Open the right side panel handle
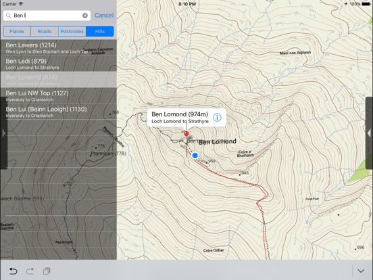 click(x=369, y=133)
